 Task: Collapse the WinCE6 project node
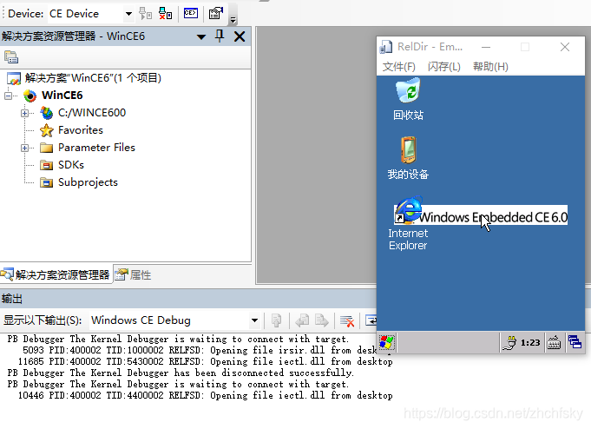8,96
